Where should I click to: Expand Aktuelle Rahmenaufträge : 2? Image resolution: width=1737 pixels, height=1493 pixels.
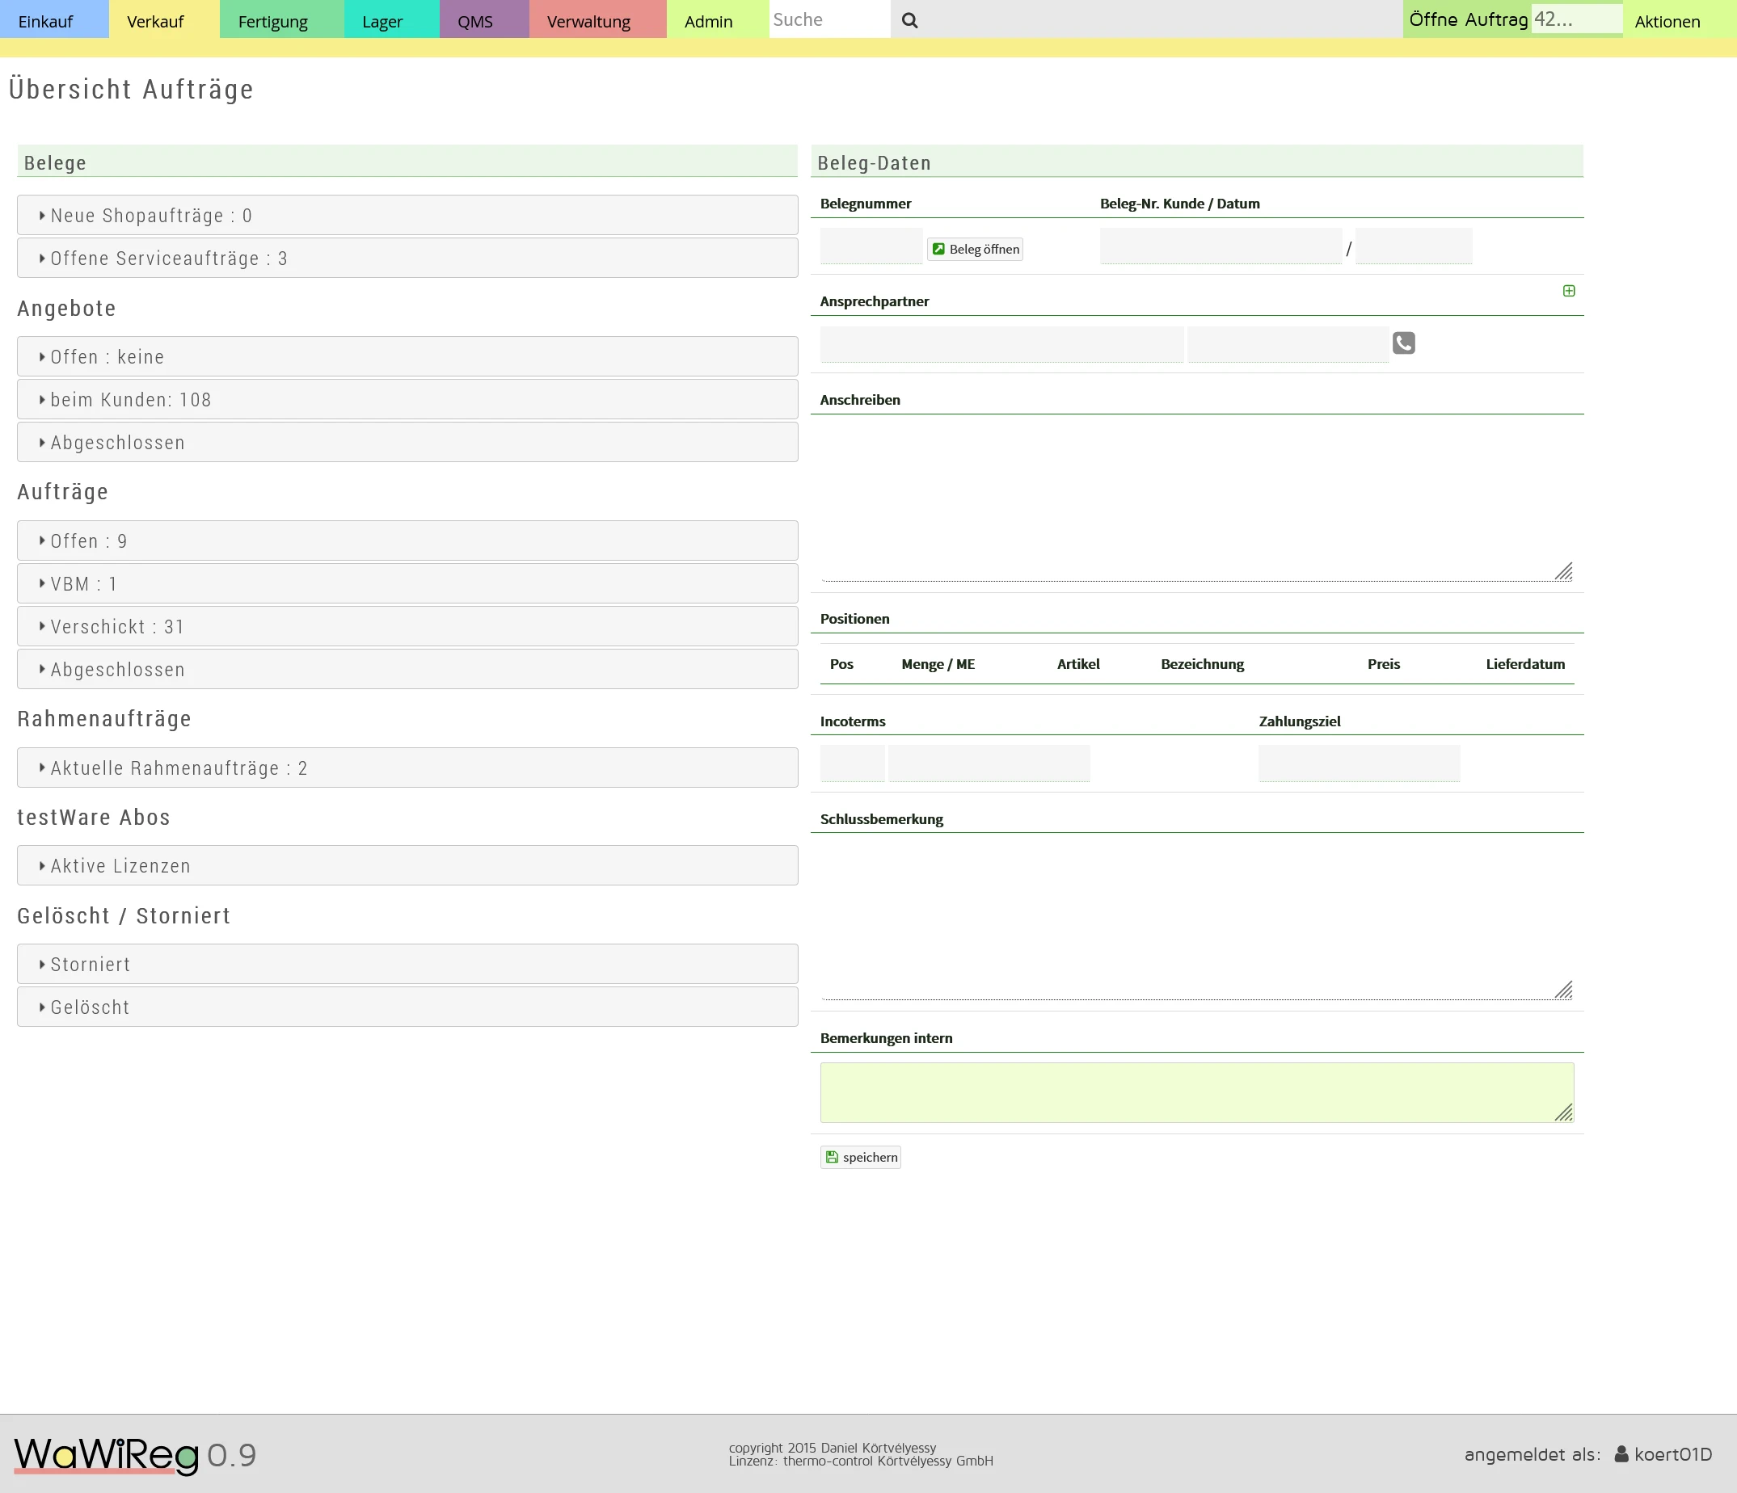click(x=407, y=767)
